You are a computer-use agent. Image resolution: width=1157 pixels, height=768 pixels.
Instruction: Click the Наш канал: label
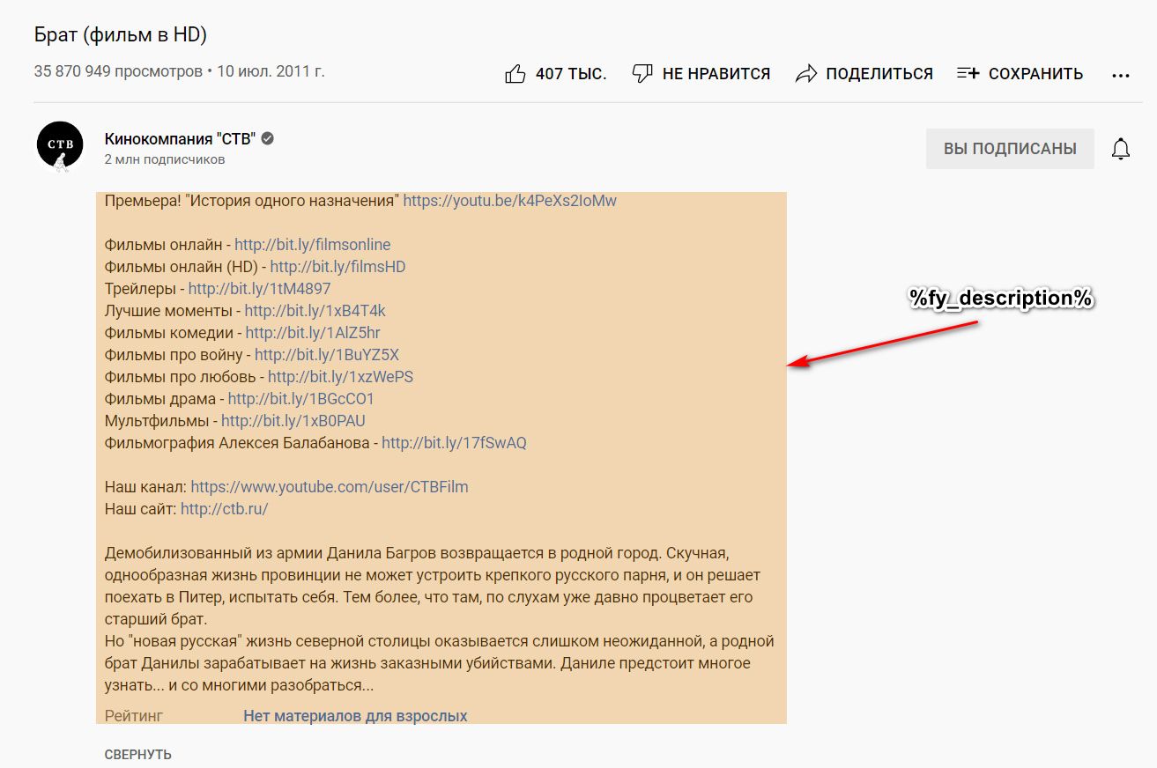(145, 487)
